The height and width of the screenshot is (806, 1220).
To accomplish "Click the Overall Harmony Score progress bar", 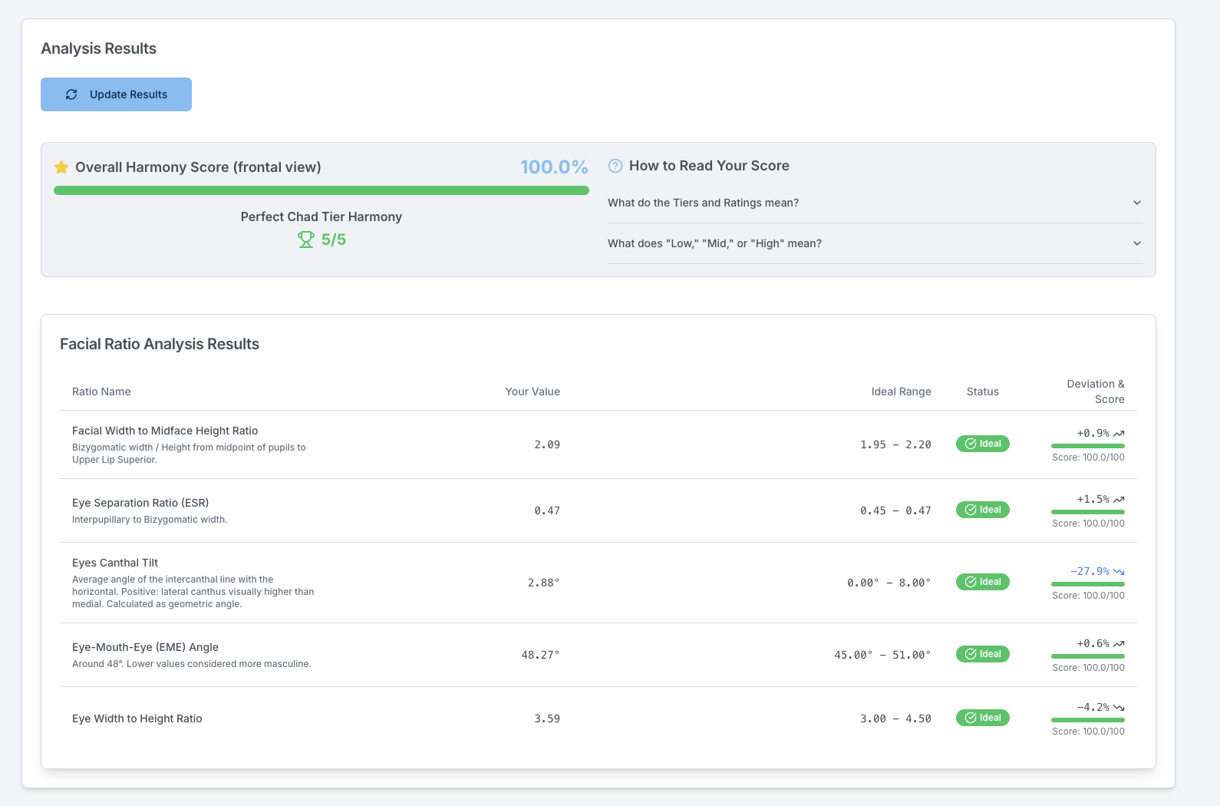I will click(321, 190).
